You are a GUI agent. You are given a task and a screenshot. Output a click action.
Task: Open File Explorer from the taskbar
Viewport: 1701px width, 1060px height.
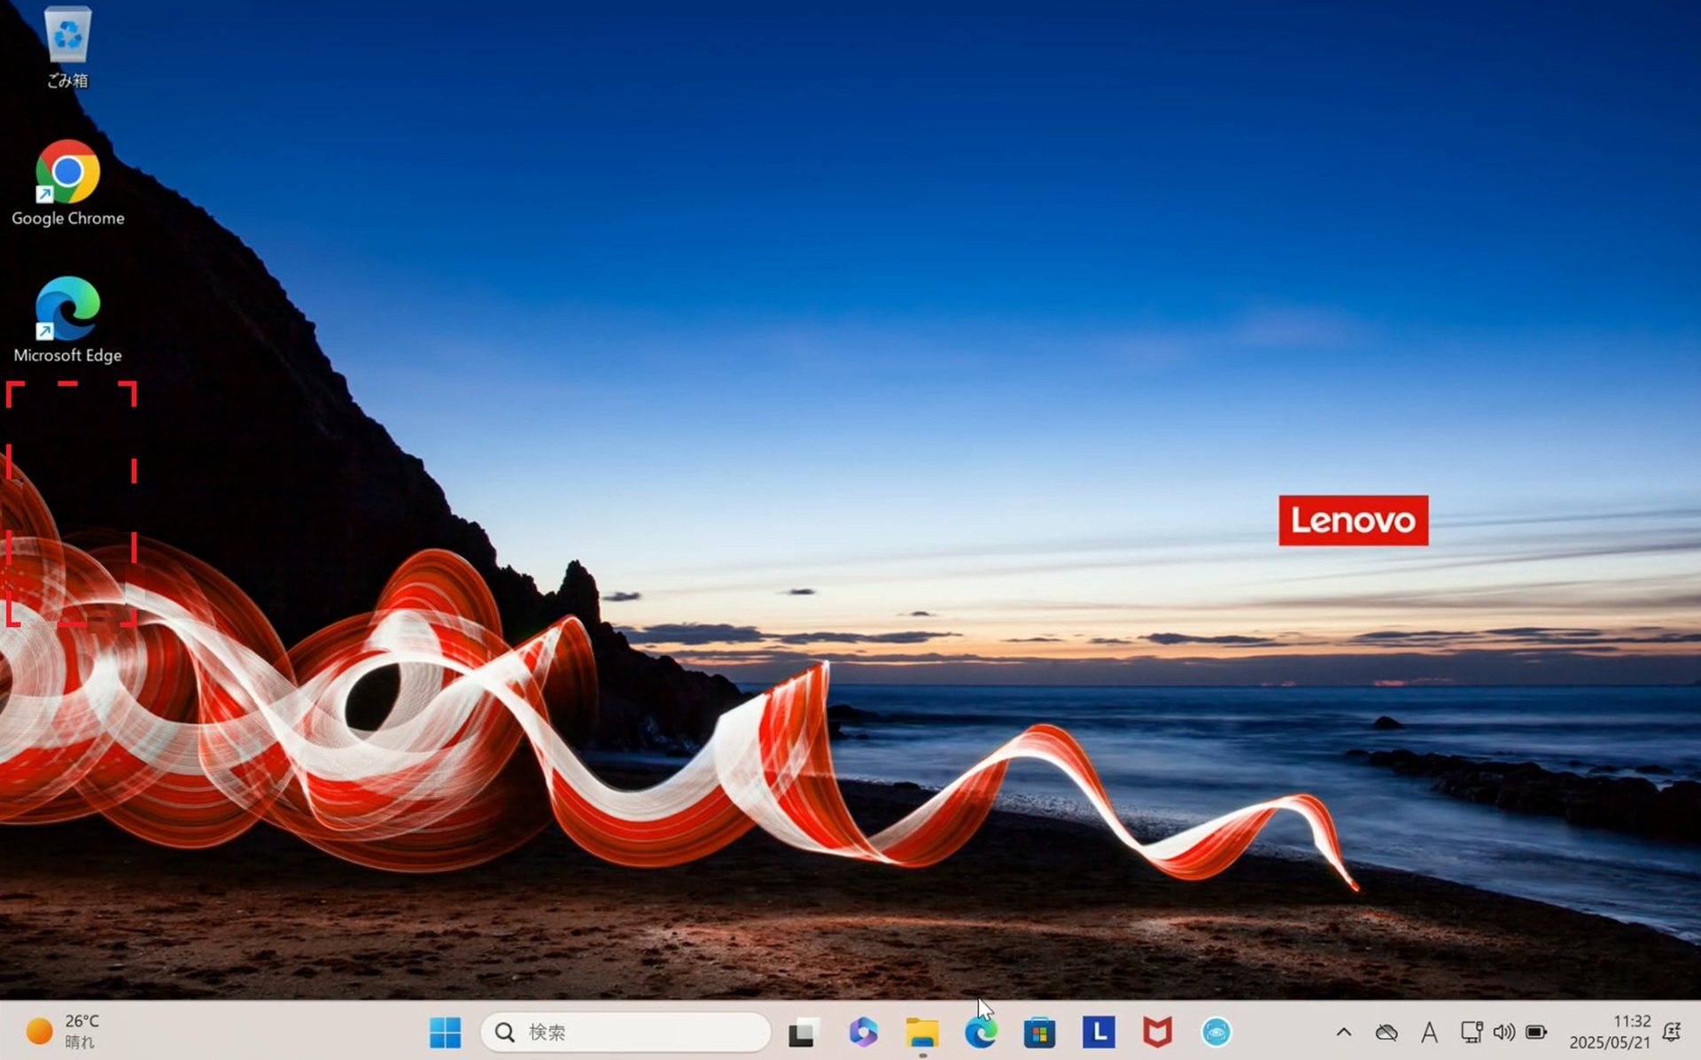921,1032
